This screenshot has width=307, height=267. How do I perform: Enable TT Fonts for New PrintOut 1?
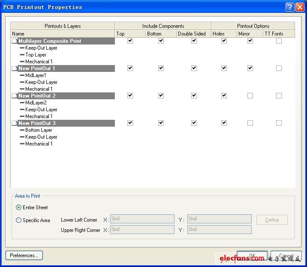(279, 68)
